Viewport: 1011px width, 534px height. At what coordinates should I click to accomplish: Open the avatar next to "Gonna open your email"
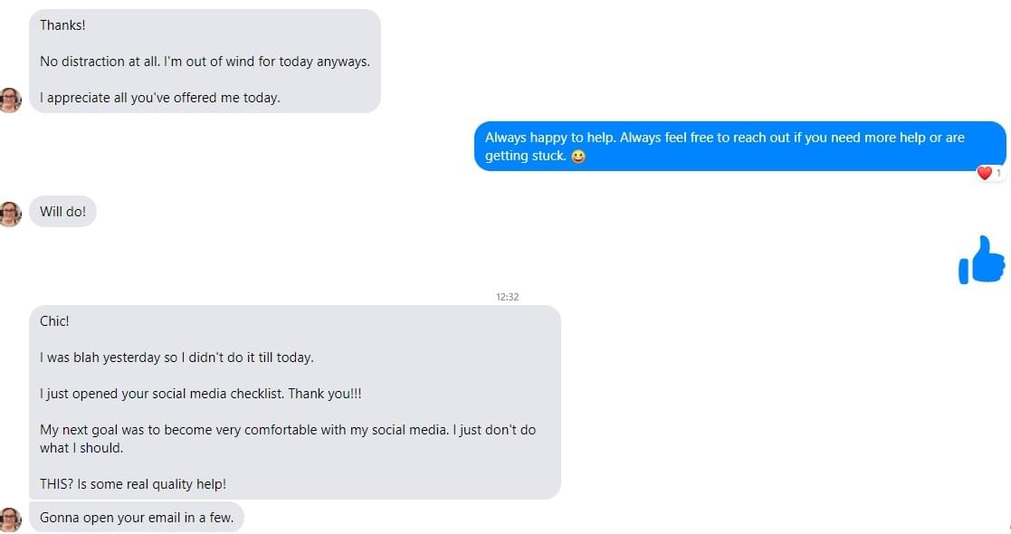(x=10, y=520)
